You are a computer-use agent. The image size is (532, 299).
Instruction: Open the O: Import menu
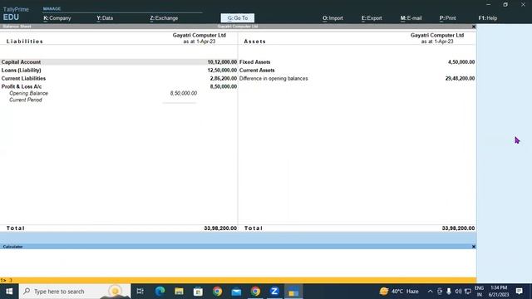pos(332,18)
